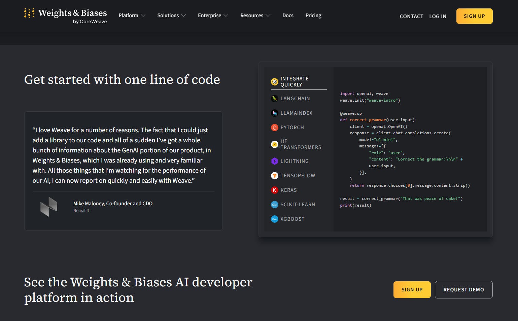The image size is (518, 321).
Task: Switch to the Integrate Quickly tab
Action: 295,82
